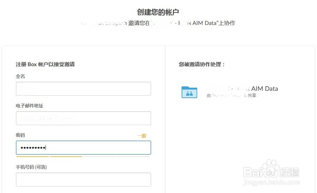Click the 手机号码 (可选) label
This screenshot has width=317, height=193.
(x=31, y=167)
